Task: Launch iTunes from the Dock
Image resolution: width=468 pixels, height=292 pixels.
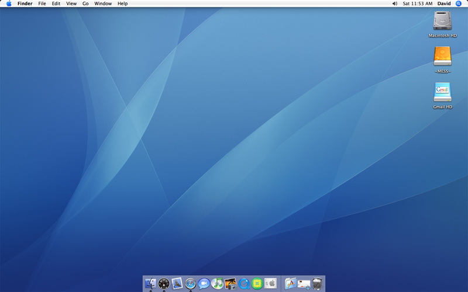Action: click(x=217, y=284)
